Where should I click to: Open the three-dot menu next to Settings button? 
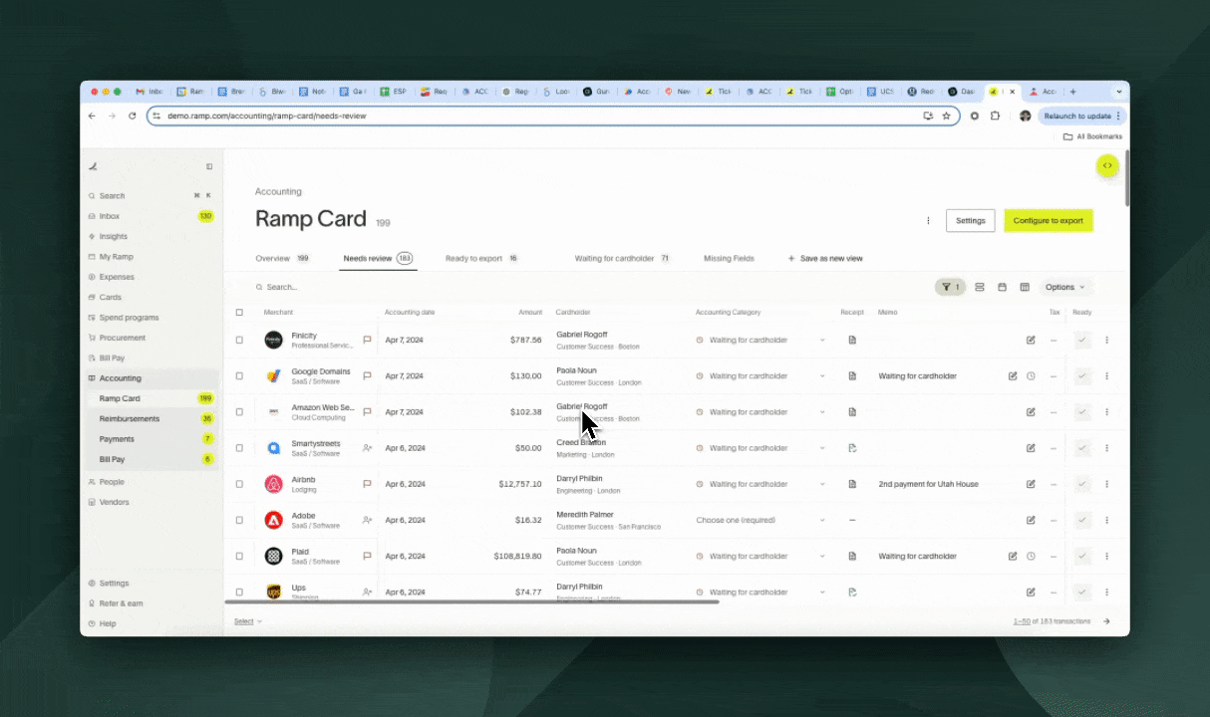(928, 220)
